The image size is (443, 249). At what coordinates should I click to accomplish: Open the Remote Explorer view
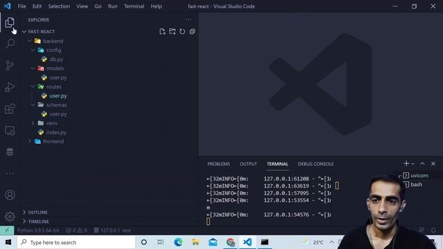[10, 131]
